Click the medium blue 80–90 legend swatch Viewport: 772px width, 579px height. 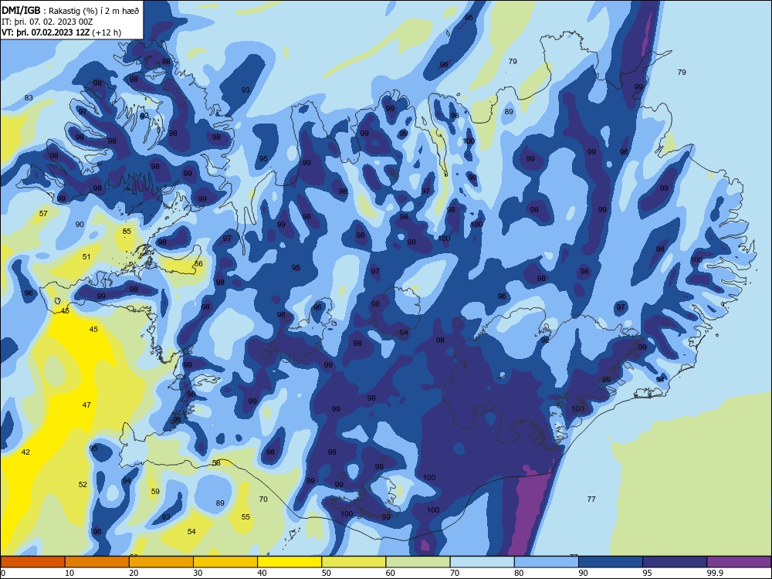pos(547,562)
